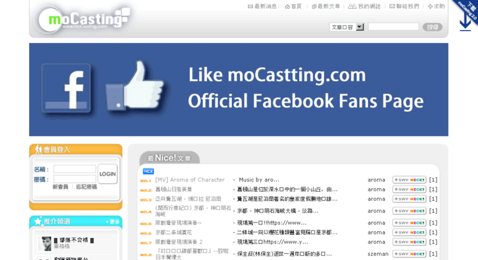
Task: Click the blue NICE badge icon
Action: [148, 171]
